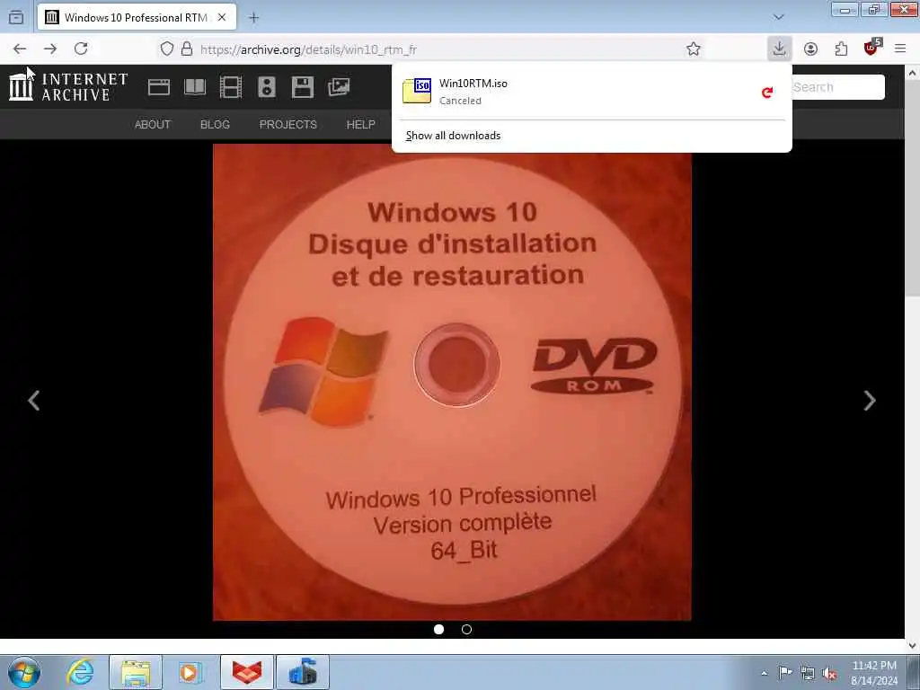Open the Video section film icon
Screen dimensions: 920x690
click(x=231, y=87)
